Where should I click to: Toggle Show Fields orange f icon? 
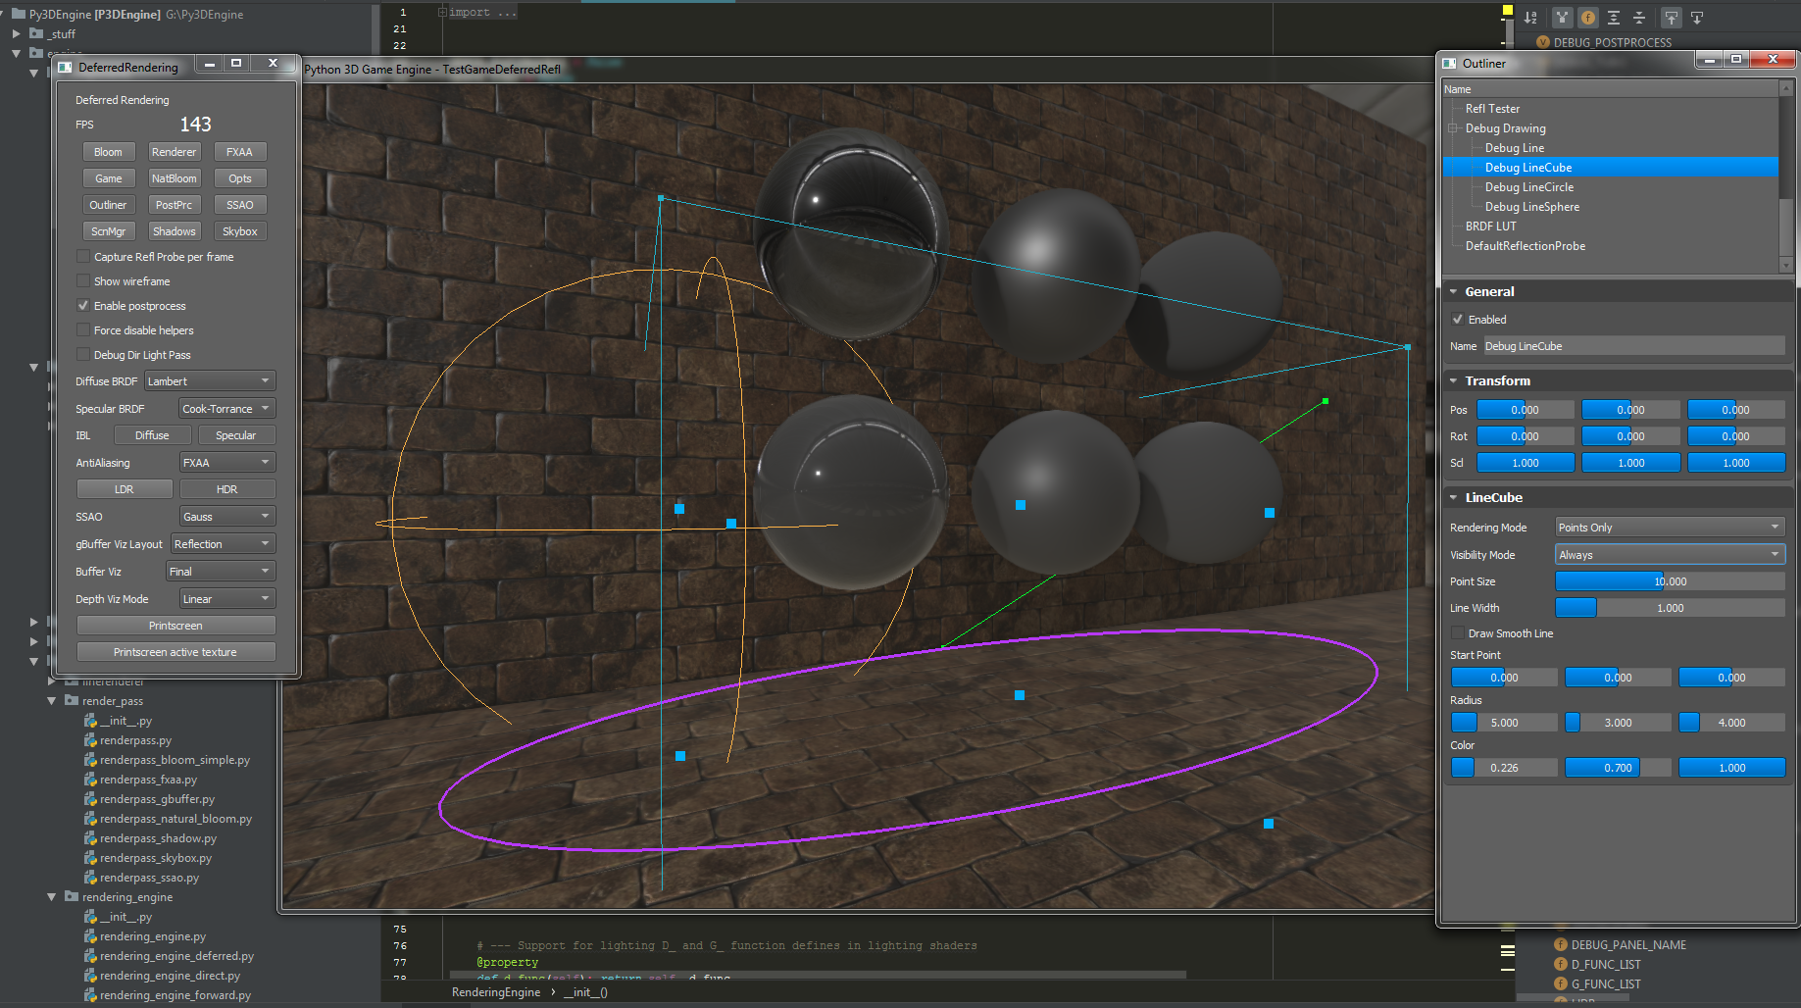[1588, 18]
